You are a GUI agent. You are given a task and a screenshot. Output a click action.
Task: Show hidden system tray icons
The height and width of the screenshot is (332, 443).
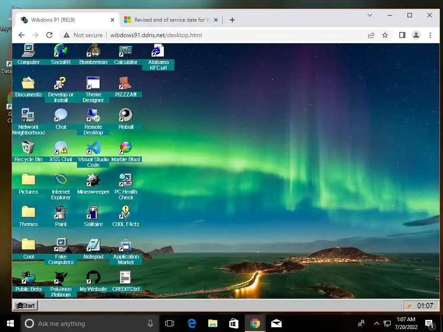(x=377, y=323)
